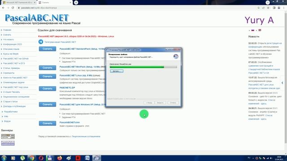Click the share icon in address bar
The image size is (287, 161).
pos(263,8)
